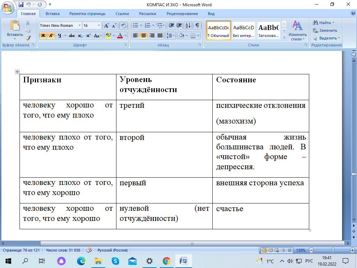This screenshot has height=268, width=357.
Task: Switch to Draft view
Action: pyautogui.click(x=290, y=250)
